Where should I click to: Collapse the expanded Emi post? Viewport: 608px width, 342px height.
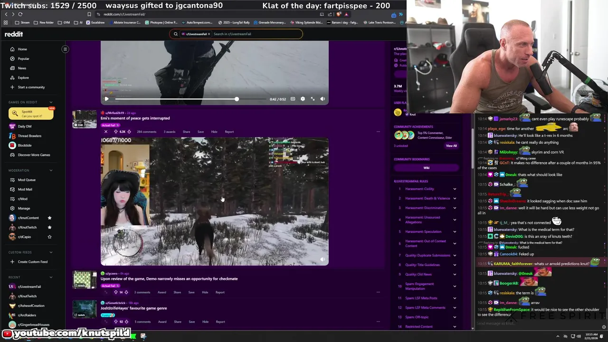pyautogui.click(x=105, y=132)
